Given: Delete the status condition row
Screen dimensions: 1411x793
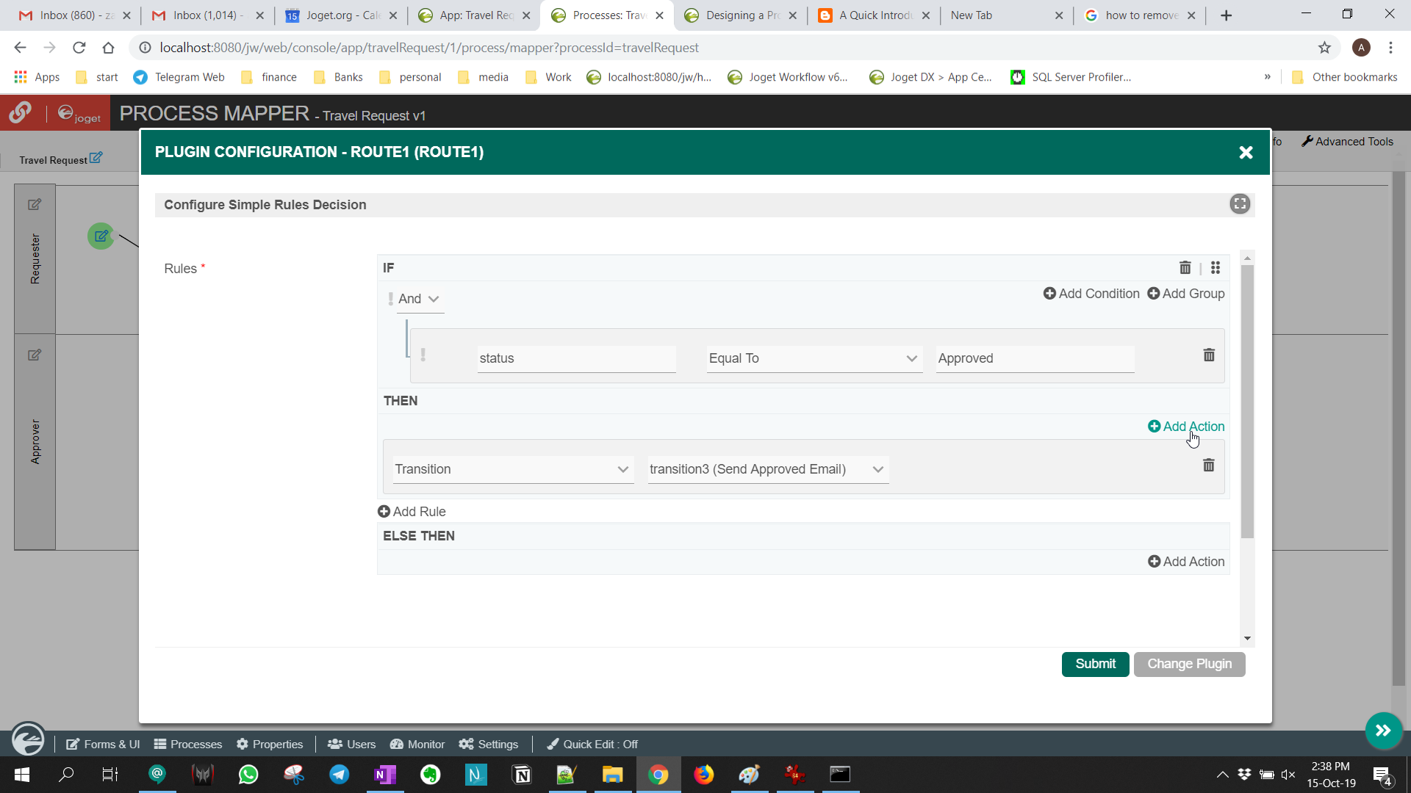Looking at the screenshot, I should [1209, 355].
